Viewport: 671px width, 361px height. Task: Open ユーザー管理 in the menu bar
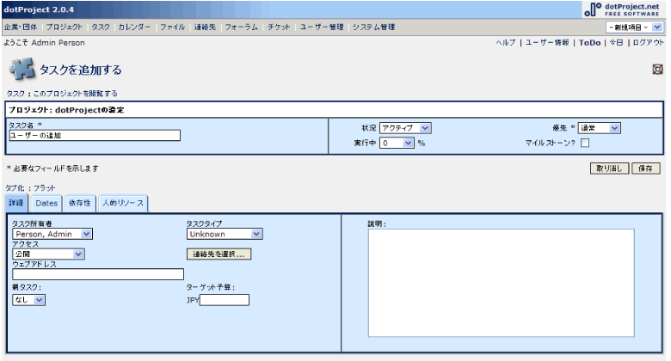tap(322, 27)
